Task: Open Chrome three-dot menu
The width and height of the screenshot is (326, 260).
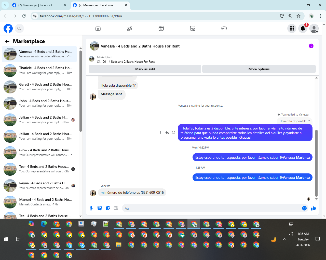Action: tap(320, 16)
